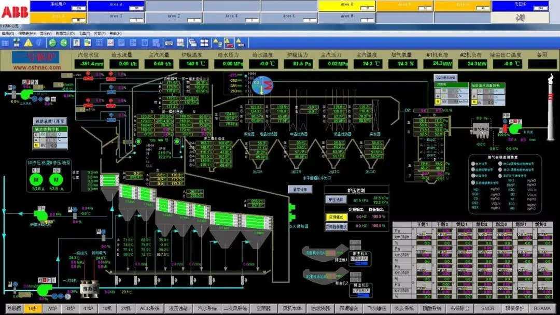
Task: Switch to the 2#炉 tab
Action: coord(52,308)
